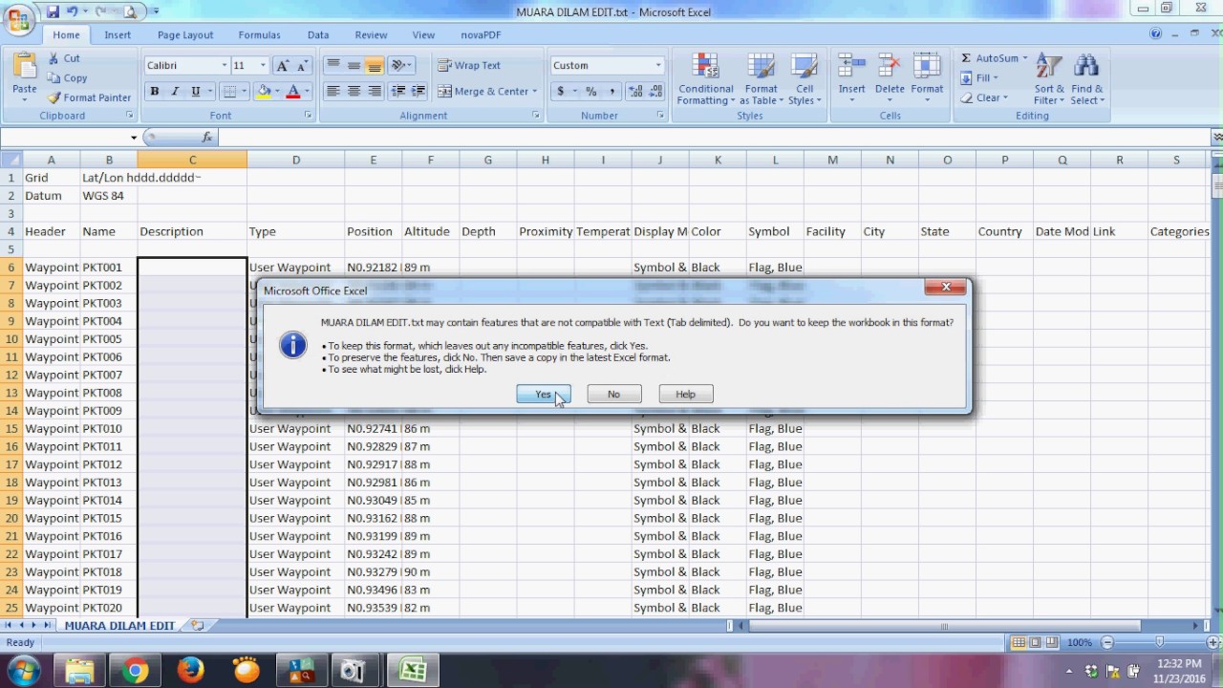Click the Delete cells icon

[x=890, y=65]
